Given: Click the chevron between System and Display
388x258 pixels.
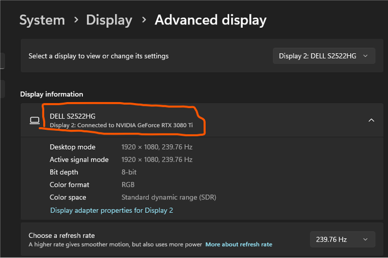Looking at the screenshot, I should [76, 20].
